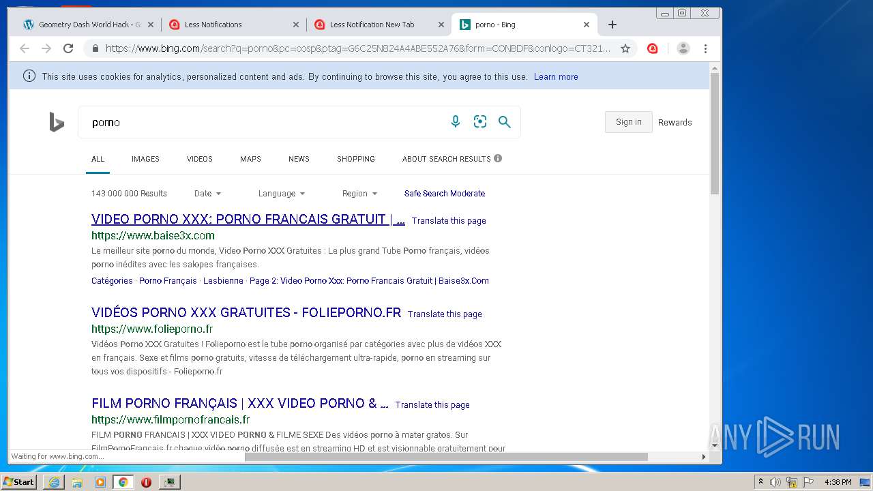This screenshot has width=873, height=491.
Task: Close the Less Notifications tab
Action: pos(296,25)
